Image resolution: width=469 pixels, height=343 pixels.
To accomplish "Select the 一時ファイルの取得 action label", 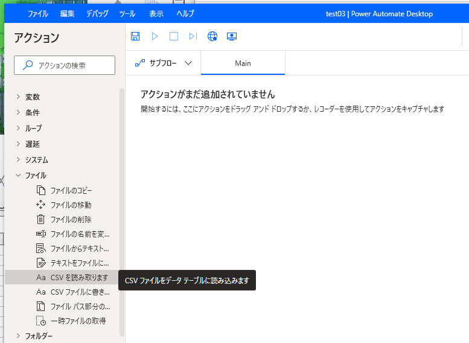I will [x=78, y=321].
